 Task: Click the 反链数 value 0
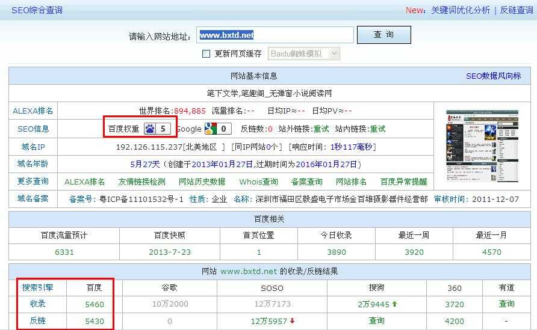pos(270,129)
